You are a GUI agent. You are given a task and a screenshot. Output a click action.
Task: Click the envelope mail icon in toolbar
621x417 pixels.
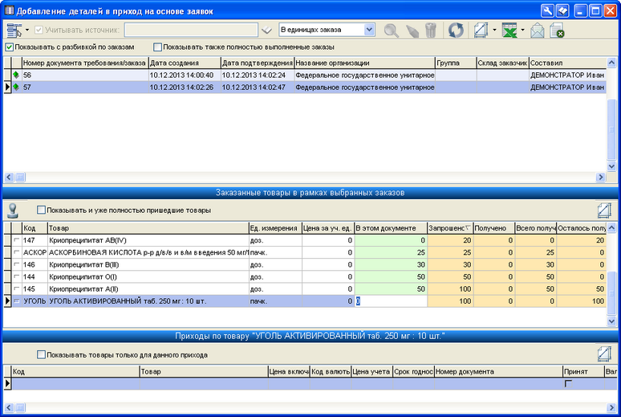click(x=538, y=31)
